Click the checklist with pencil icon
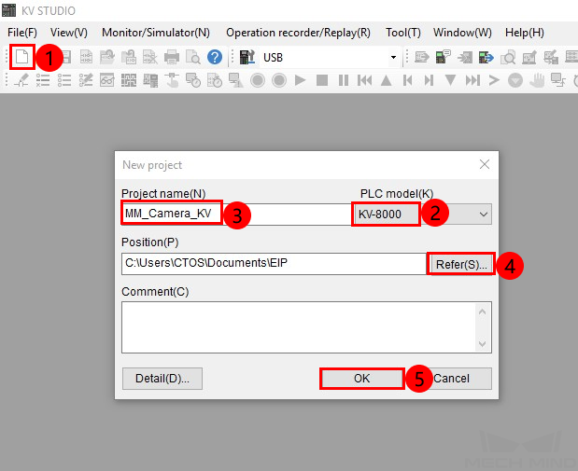This screenshot has width=578, height=471. 86,80
